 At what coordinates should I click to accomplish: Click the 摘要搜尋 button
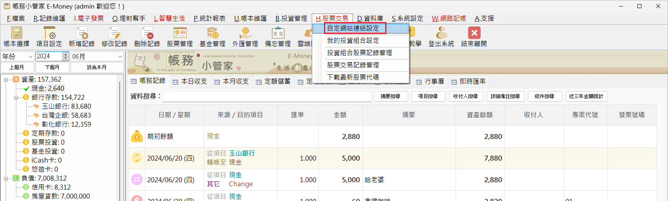390,96
